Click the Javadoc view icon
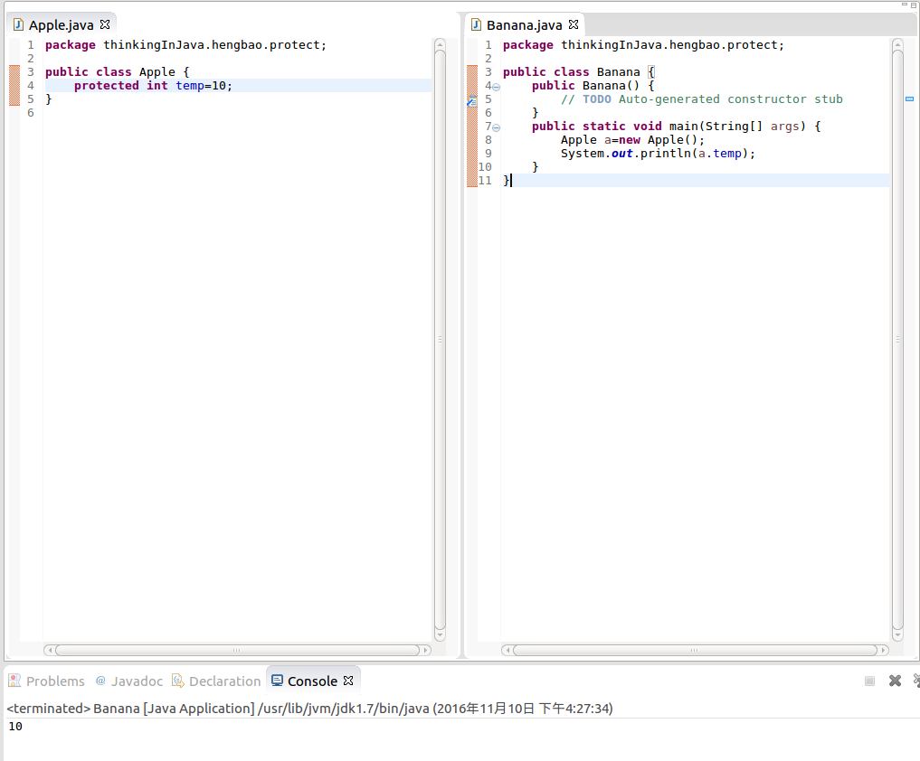920x761 pixels. 100,681
